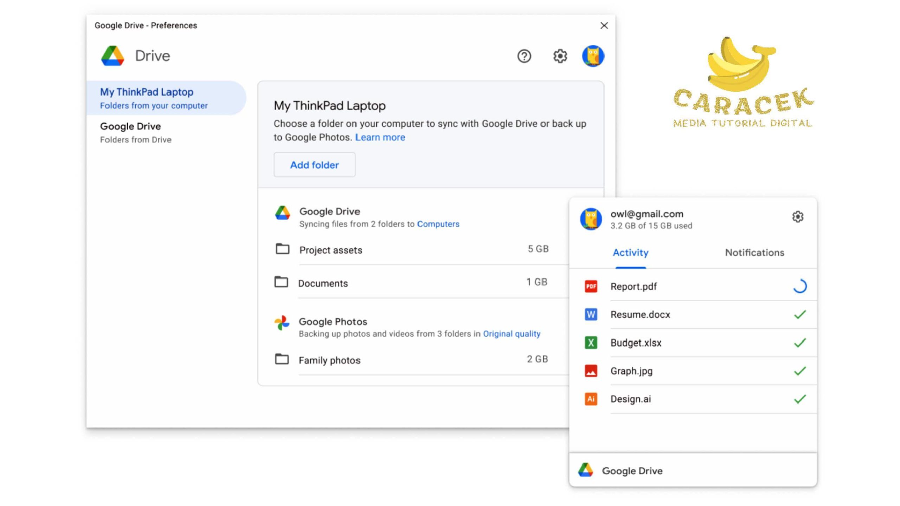The width and height of the screenshot is (900, 506).
Task: Click green checkmark for Resume.docx
Action: (800, 314)
